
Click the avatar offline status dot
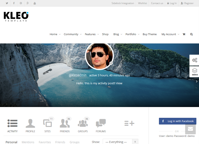111,63
